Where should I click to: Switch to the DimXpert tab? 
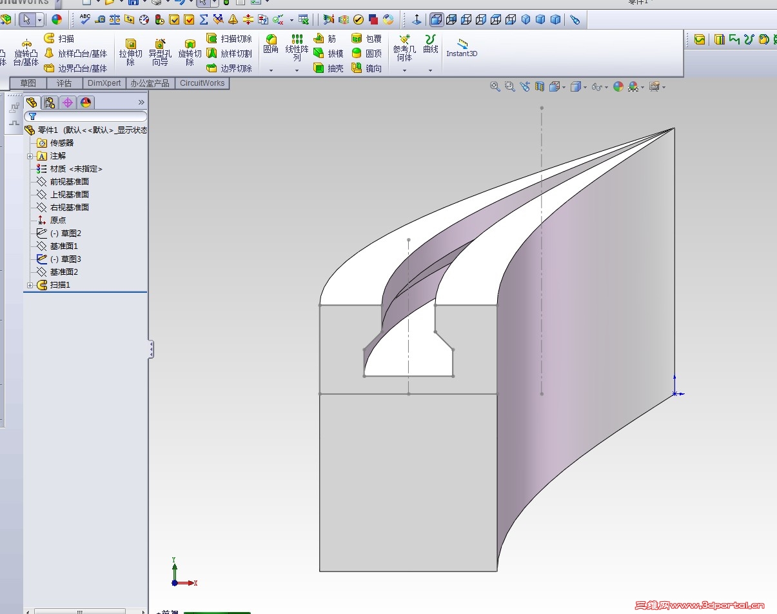pyautogui.click(x=104, y=83)
